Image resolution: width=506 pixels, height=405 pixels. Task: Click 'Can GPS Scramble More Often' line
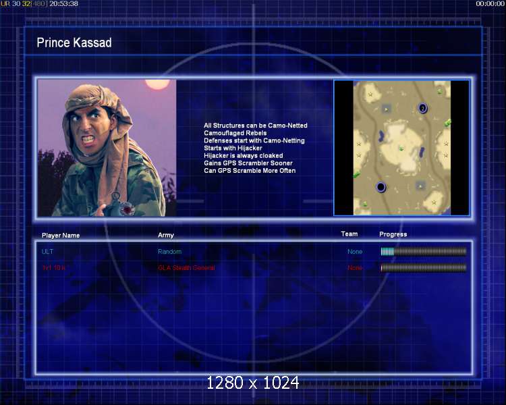250,171
